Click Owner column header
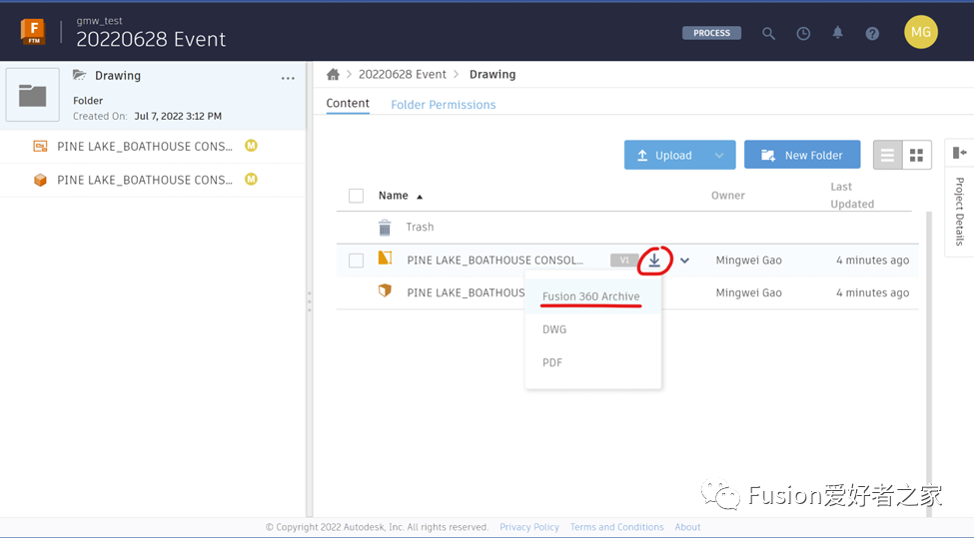 click(x=728, y=196)
